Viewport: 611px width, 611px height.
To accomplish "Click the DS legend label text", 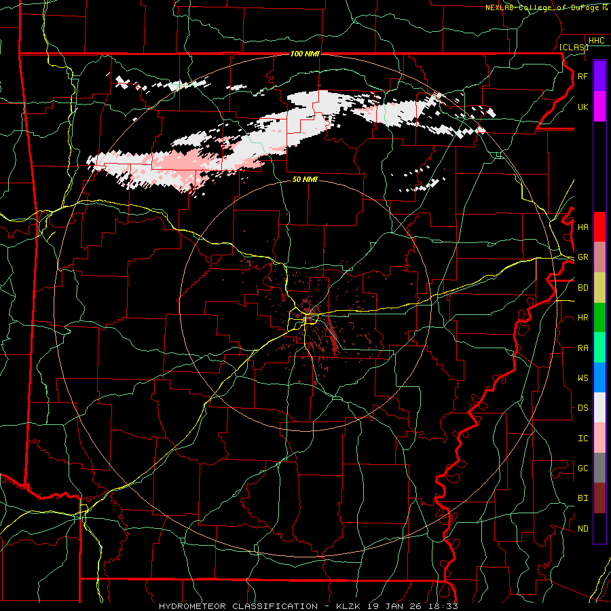I will [582, 408].
